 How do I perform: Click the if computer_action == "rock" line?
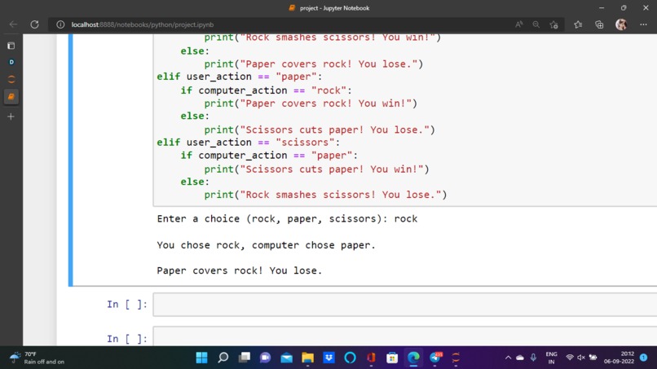coord(266,90)
